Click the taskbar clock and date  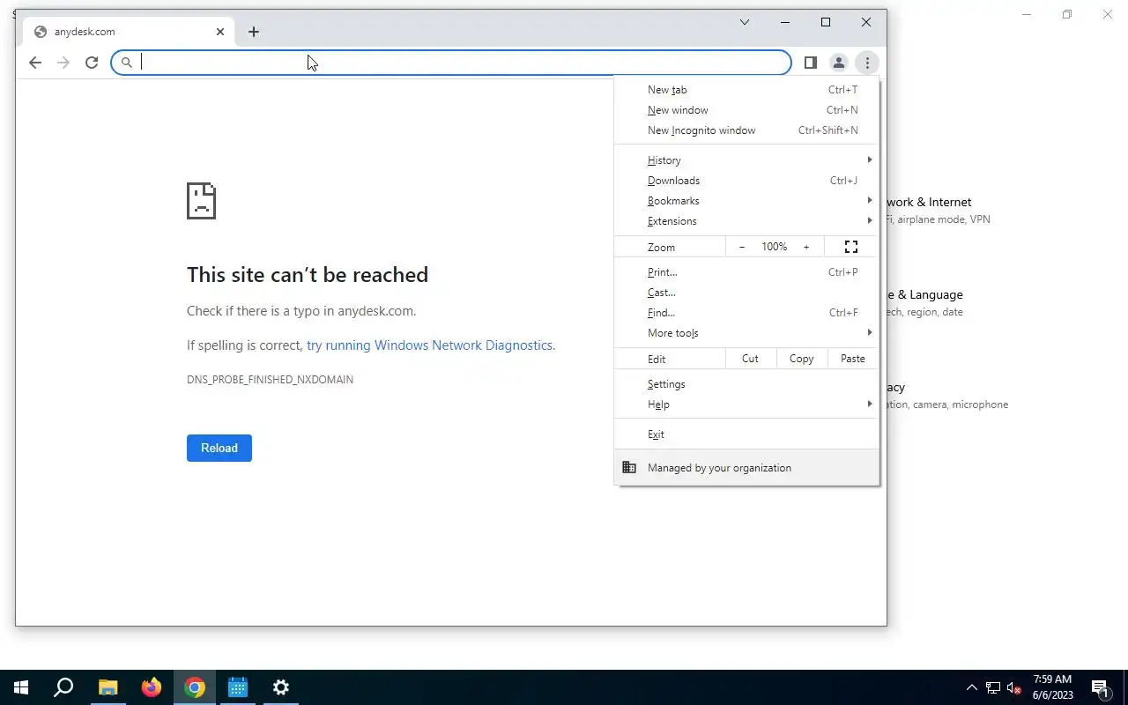1052,687
